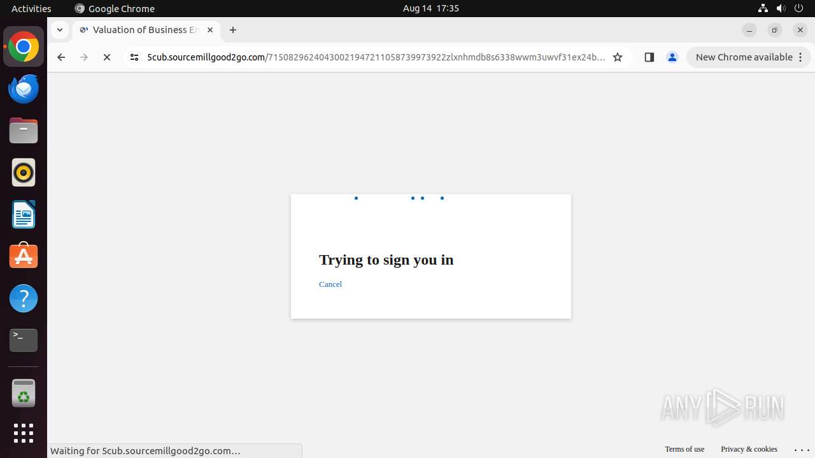Open Google Chrome from the dock

tap(24, 47)
